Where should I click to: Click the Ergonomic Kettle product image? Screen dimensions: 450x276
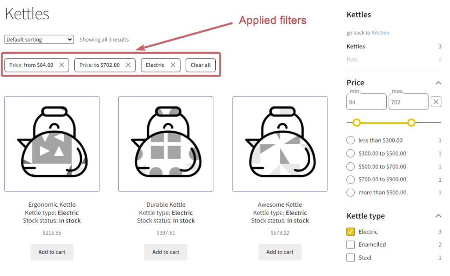(x=52, y=144)
